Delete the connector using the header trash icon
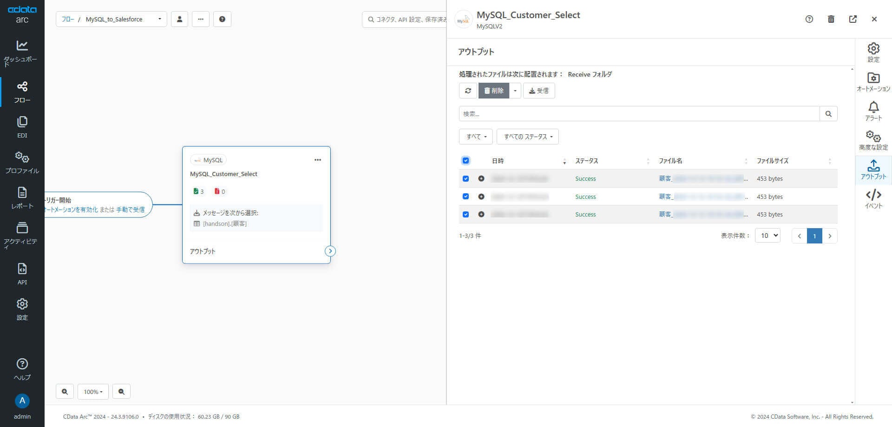The width and height of the screenshot is (892, 427). pyautogui.click(x=831, y=19)
